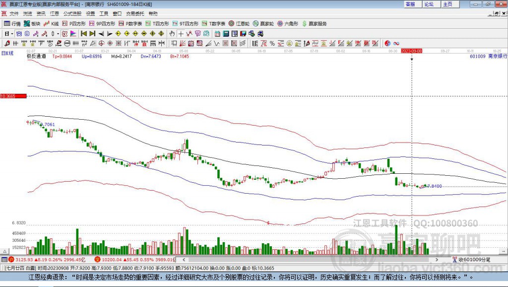Toggle the purple gradient triangle icon
The image size is (508, 287).
click(x=73, y=34)
